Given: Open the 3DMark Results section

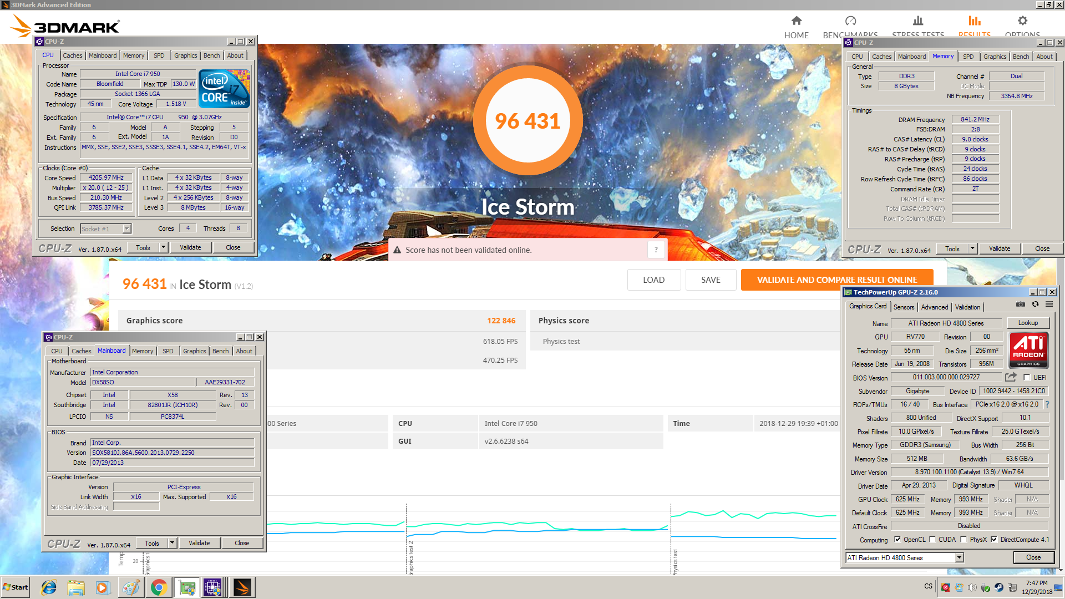Looking at the screenshot, I should point(975,27).
